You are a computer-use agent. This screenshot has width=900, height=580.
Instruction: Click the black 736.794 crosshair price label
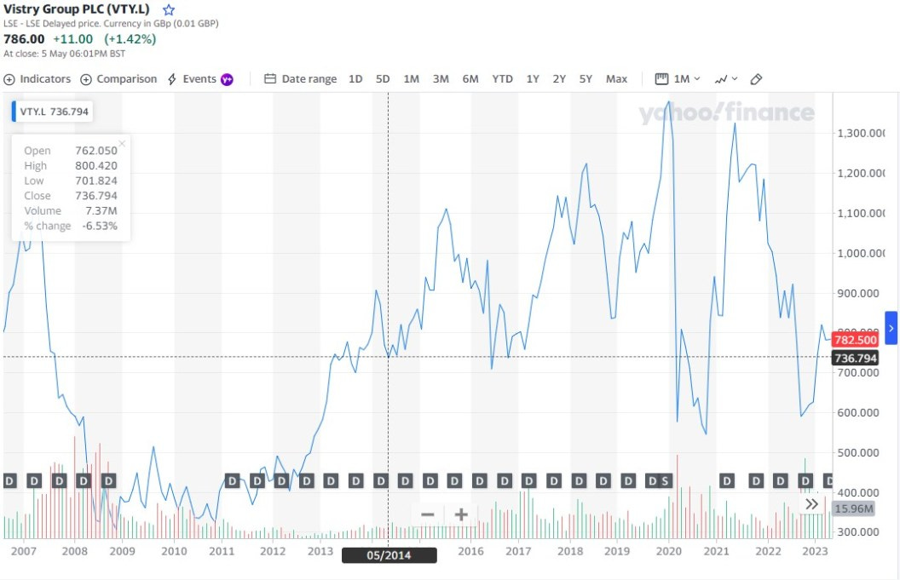tap(855, 358)
